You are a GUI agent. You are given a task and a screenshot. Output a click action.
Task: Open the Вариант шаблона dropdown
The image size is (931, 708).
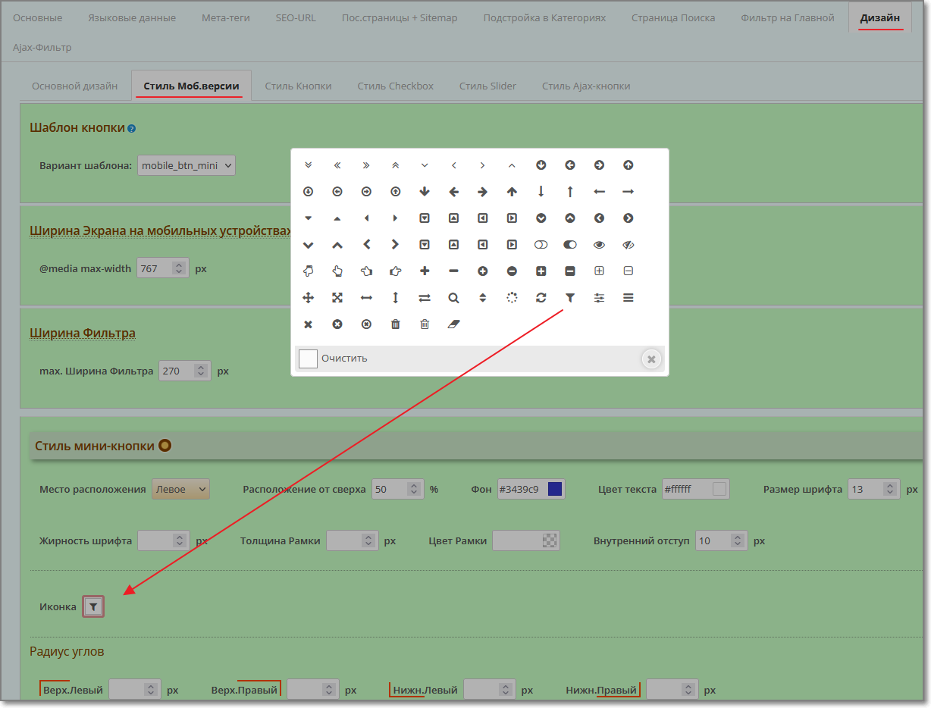[x=187, y=165]
